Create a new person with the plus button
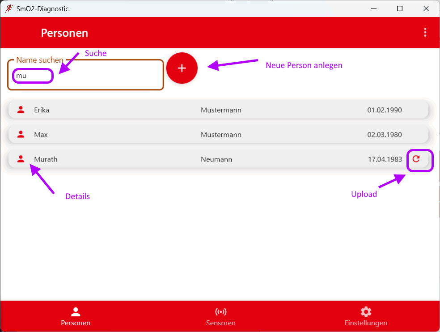This screenshot has width=440, height=332. pyautogui.click(x=182, y=68)
